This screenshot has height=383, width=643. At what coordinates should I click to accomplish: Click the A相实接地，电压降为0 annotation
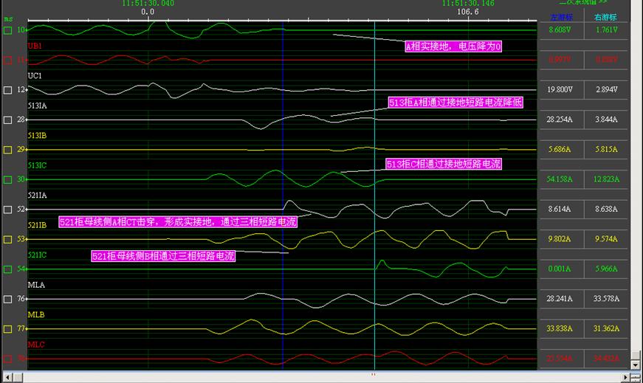click(x=453, y=46)
